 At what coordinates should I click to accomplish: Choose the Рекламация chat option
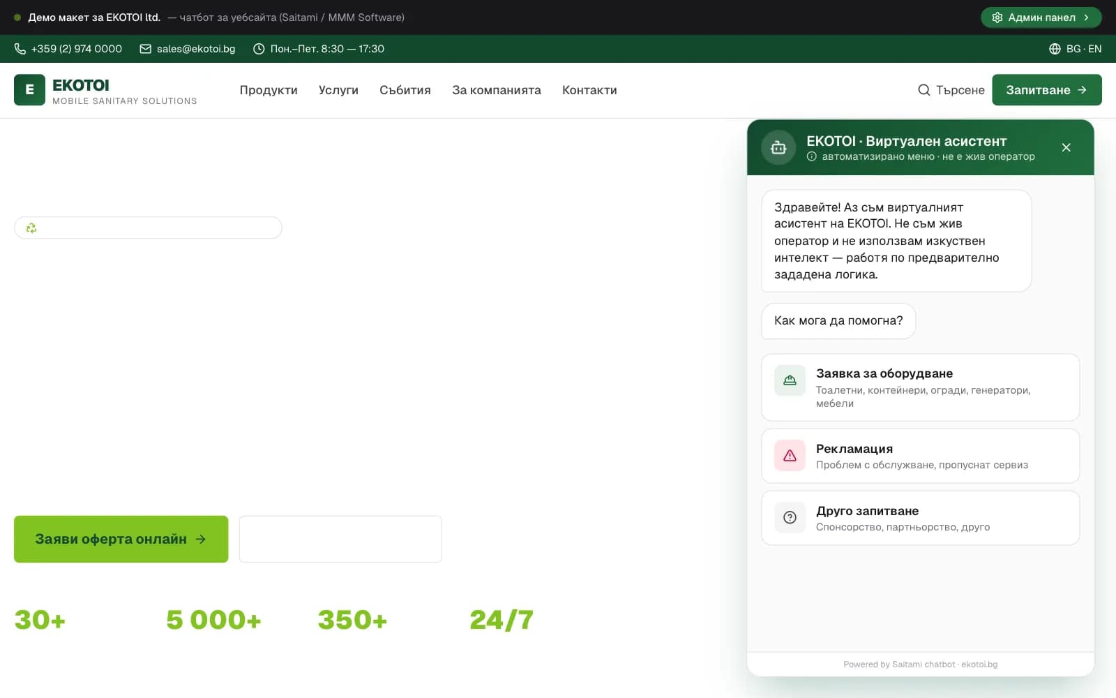pos(921,456)
